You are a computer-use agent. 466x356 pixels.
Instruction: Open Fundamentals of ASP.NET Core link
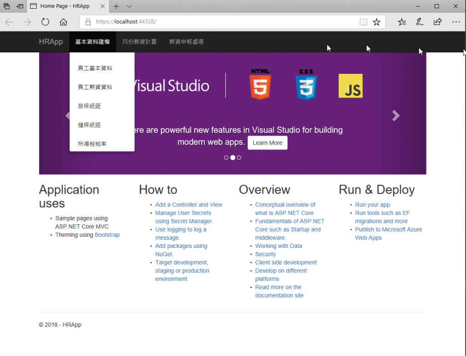(290, 229)
